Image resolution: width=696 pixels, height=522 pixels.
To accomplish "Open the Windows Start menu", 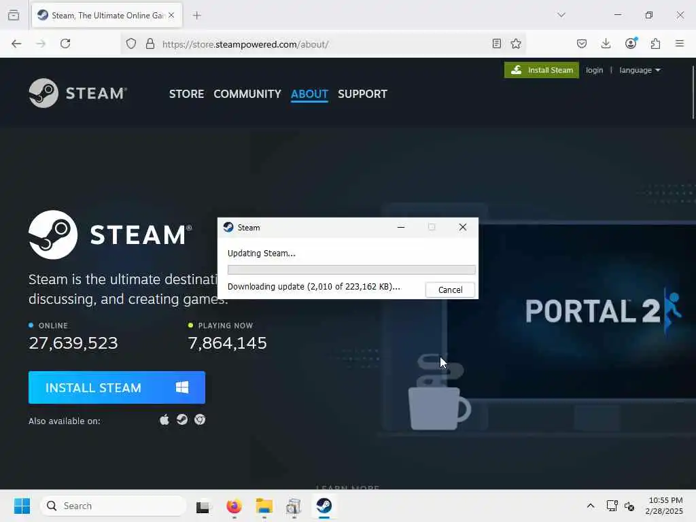I will pyautogui.click(x=22, y=506).
